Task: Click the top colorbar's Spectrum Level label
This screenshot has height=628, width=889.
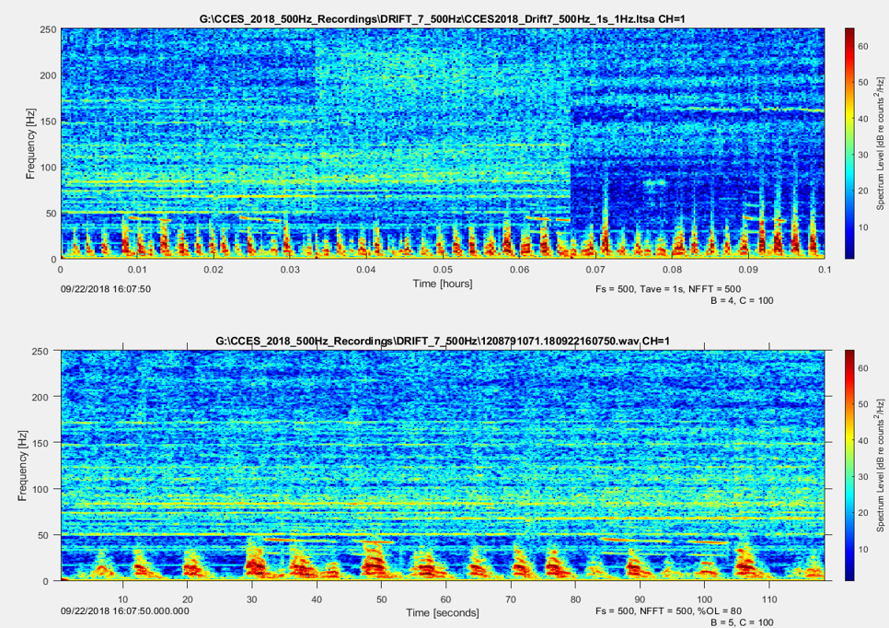Action: pos(881,143)
